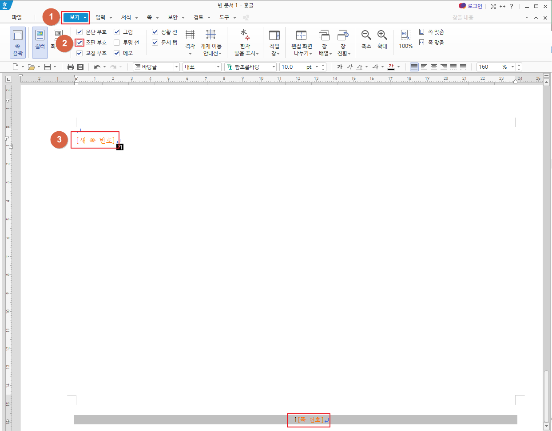
Task: Create a new document from toolbar
Action: [x=16, y=67]
